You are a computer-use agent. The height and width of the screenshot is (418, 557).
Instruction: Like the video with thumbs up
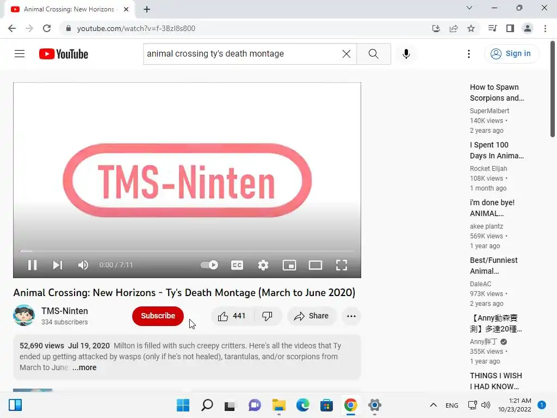[x=232, y=316]
